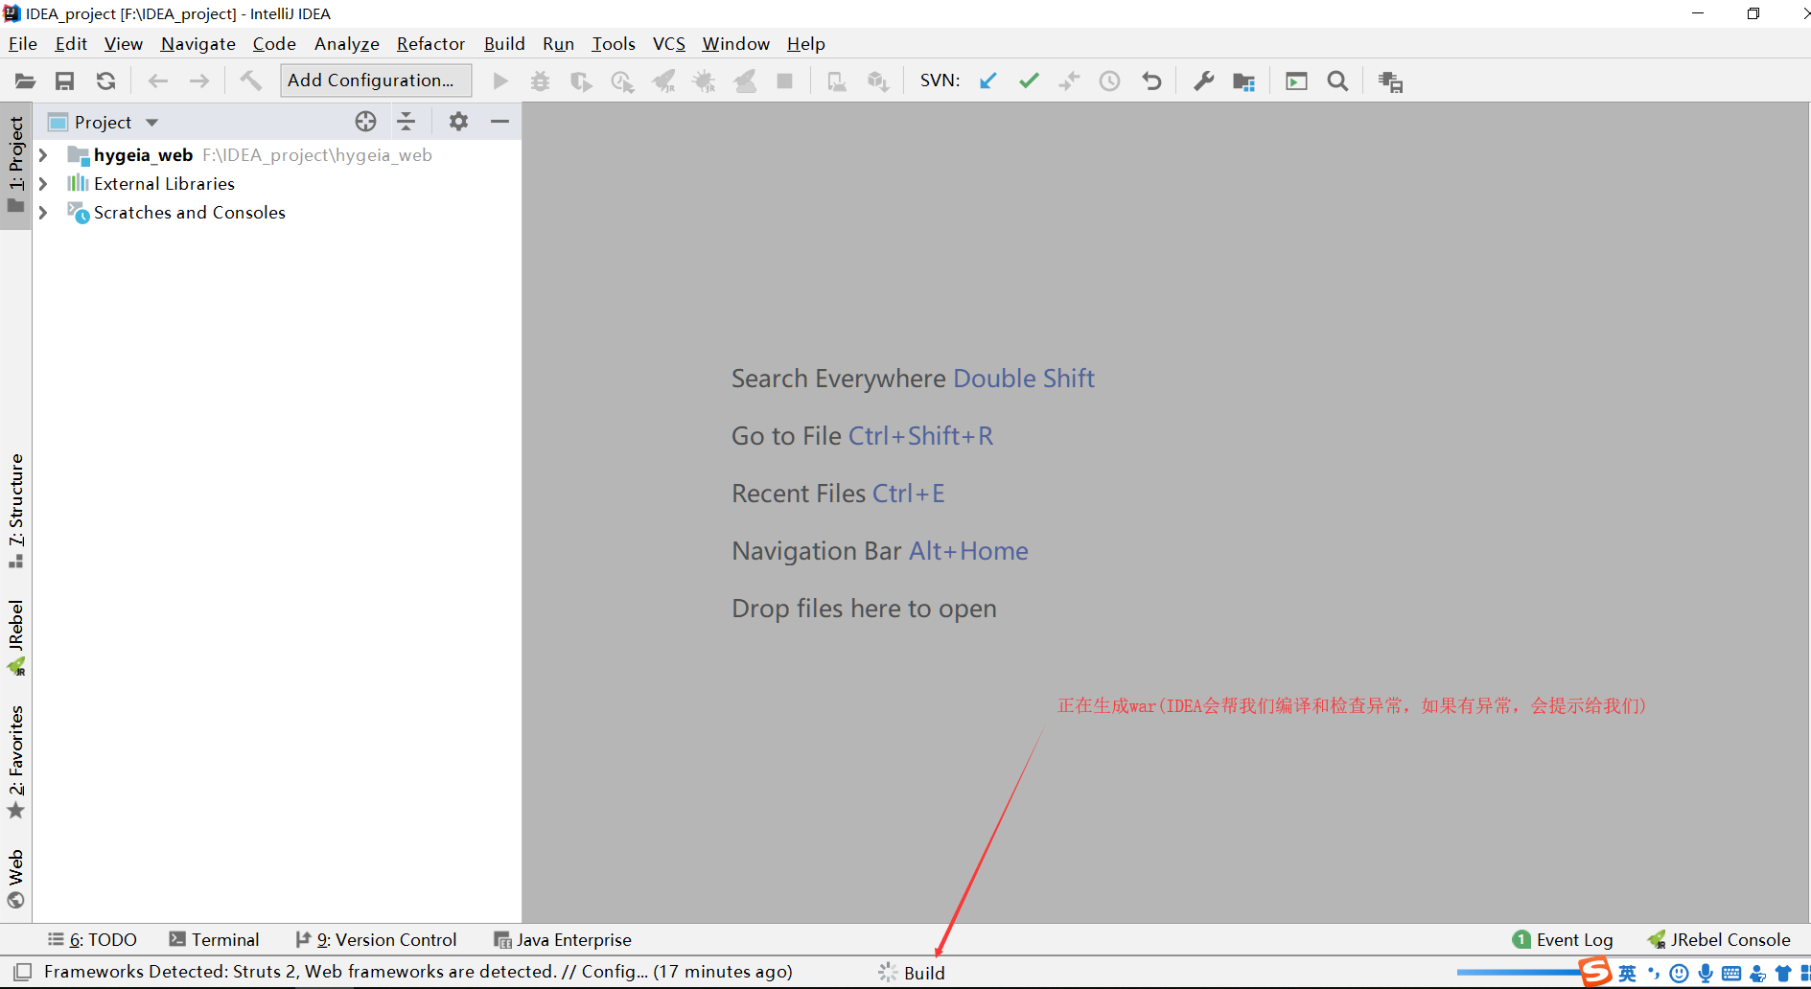Open the Event Log panel
The width and height of the screenshot is (1811, 989).
(1563, 940)
